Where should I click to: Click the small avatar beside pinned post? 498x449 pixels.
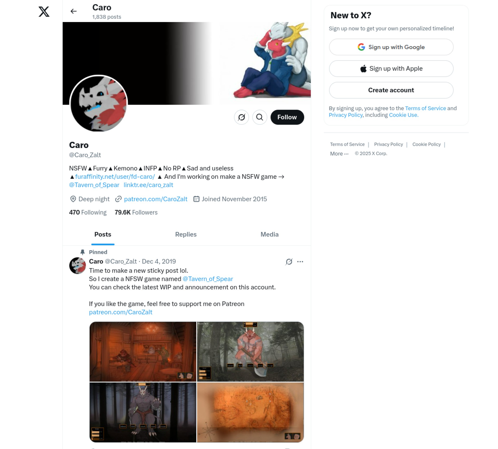(x=78, y=266)
